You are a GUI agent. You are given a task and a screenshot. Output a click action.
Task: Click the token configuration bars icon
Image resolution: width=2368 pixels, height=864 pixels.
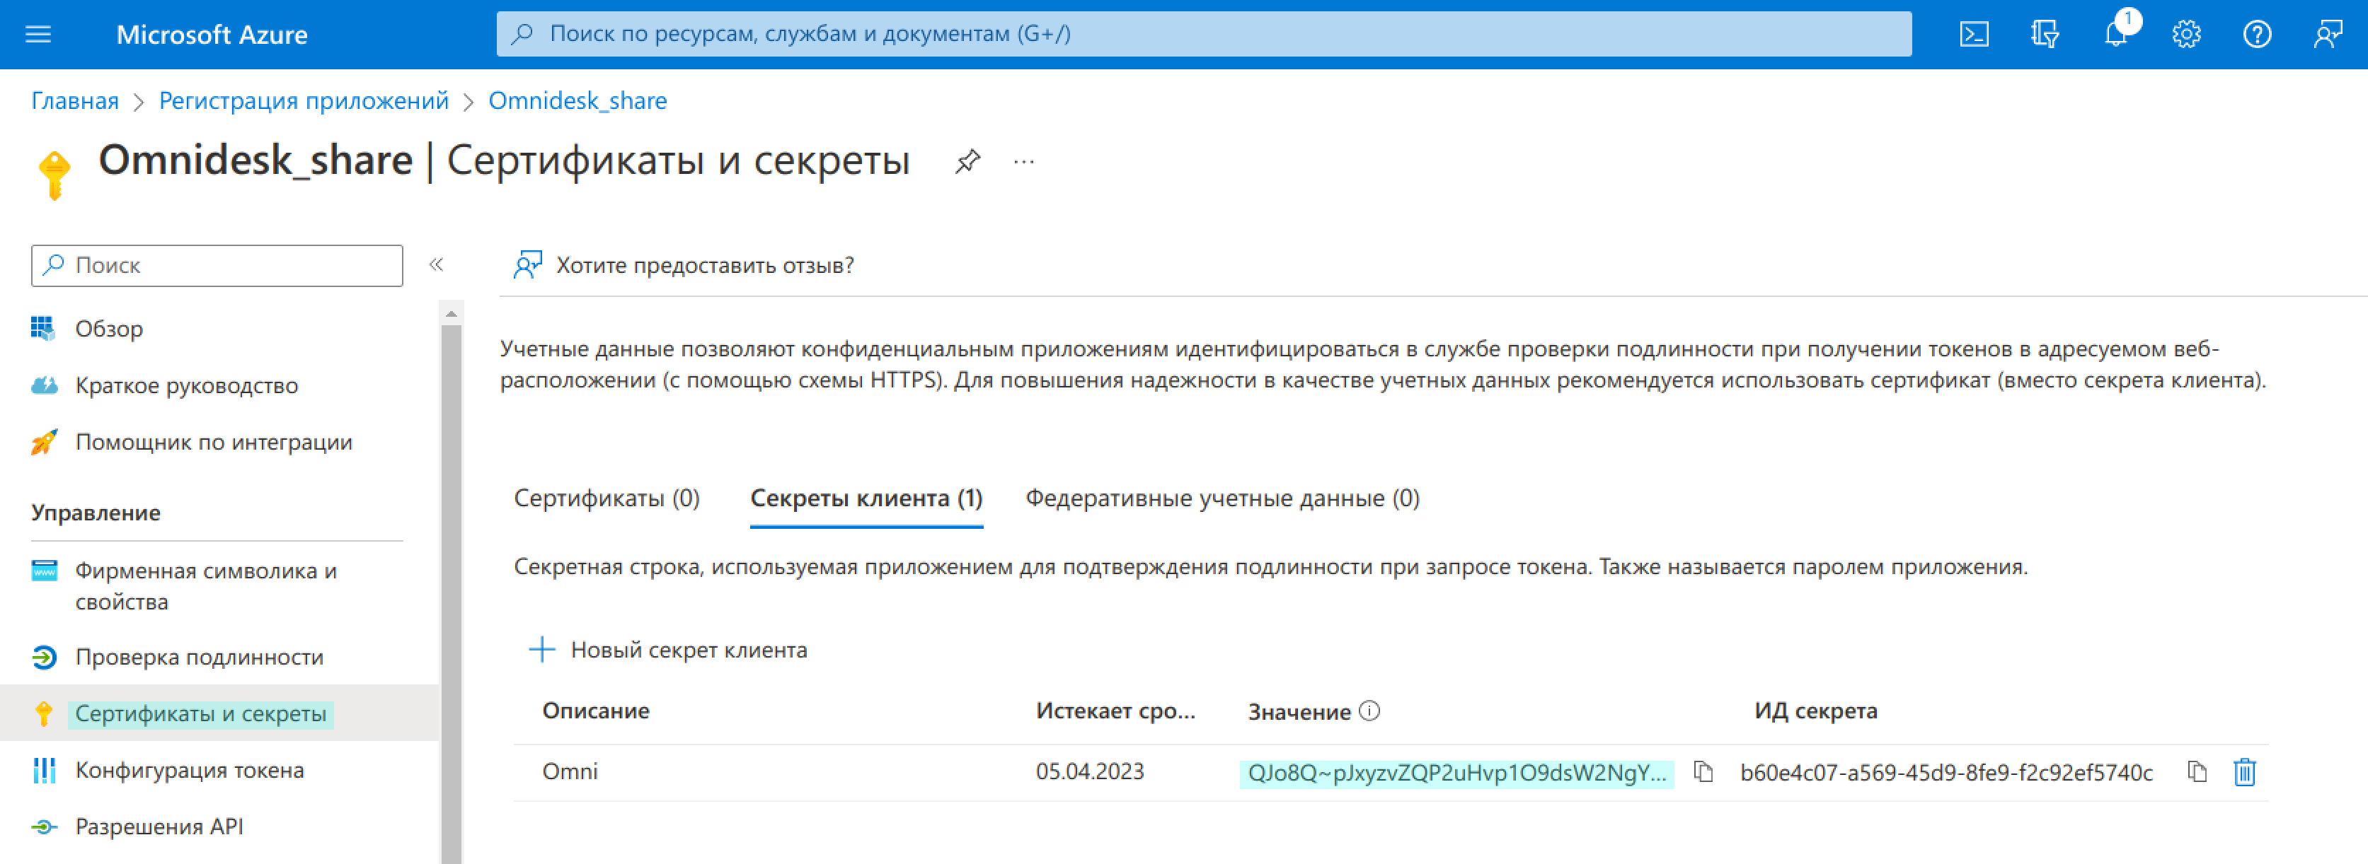(43, 771)
